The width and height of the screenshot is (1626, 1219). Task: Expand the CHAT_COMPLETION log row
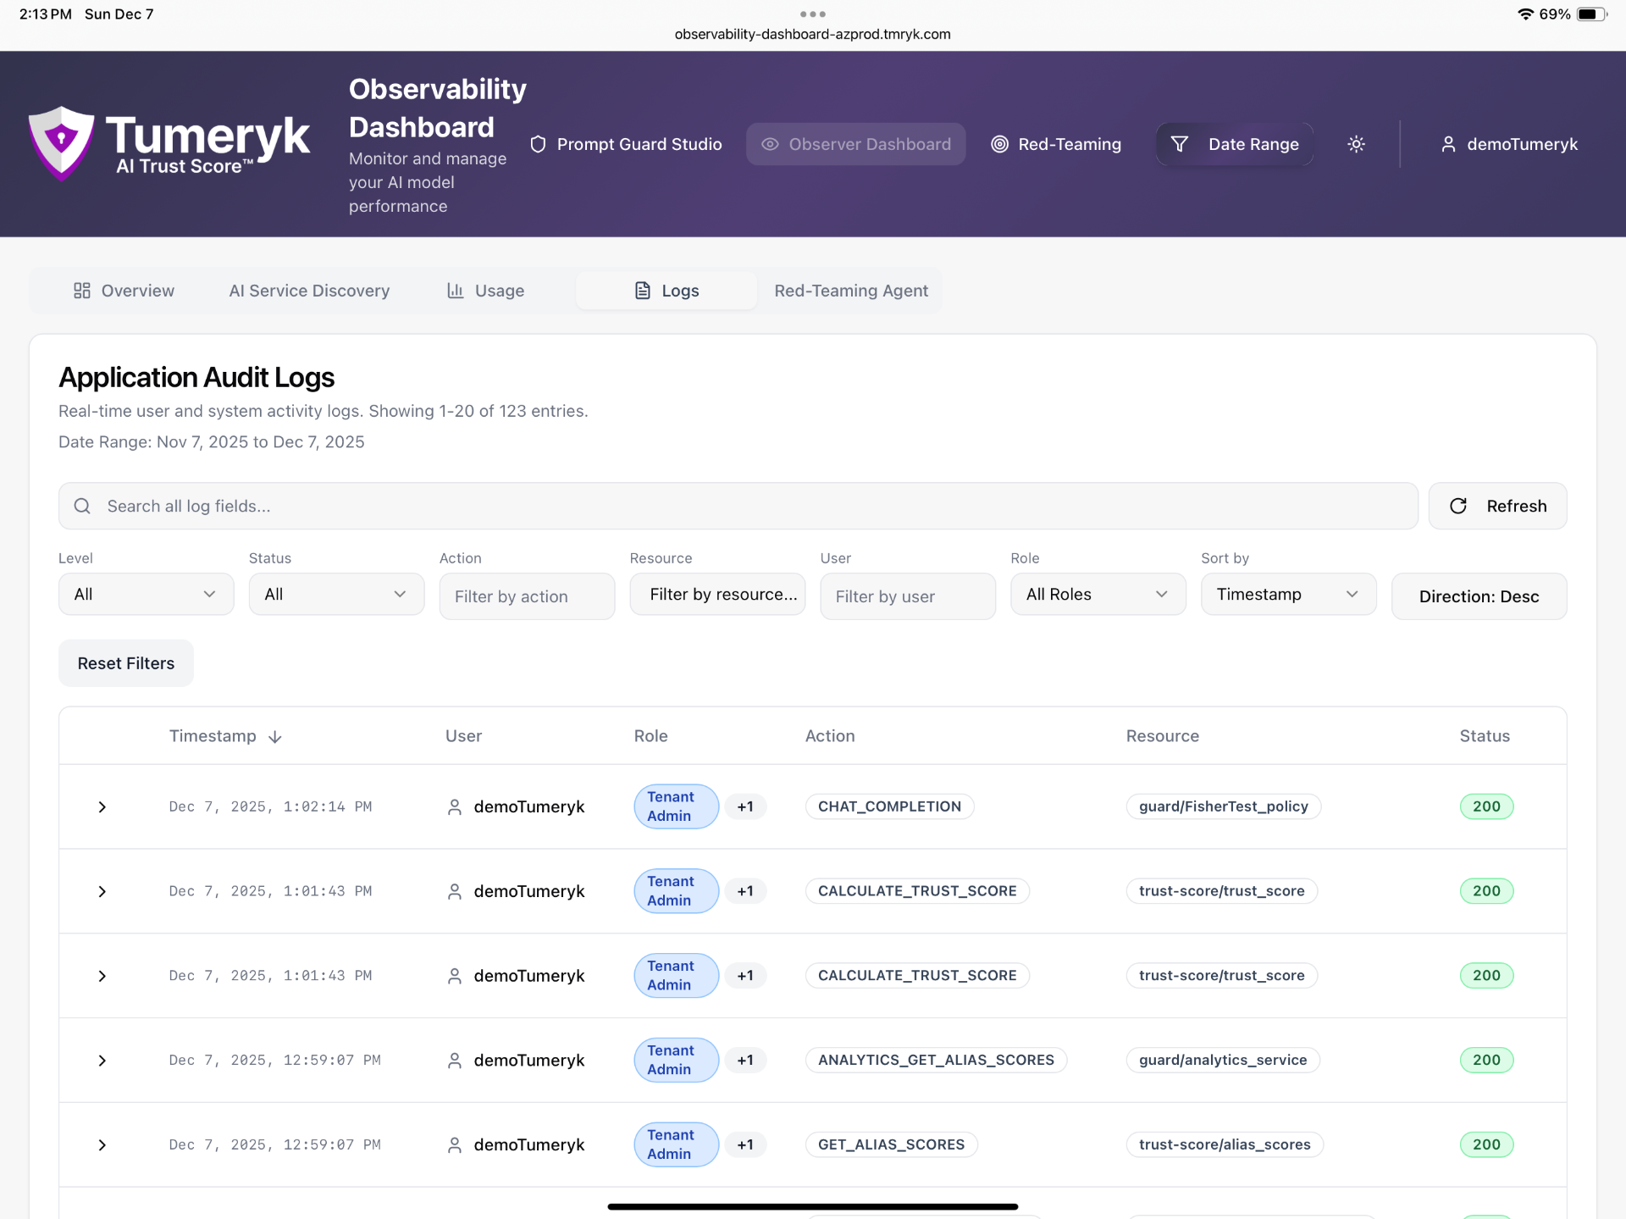[x=102, y=806]
